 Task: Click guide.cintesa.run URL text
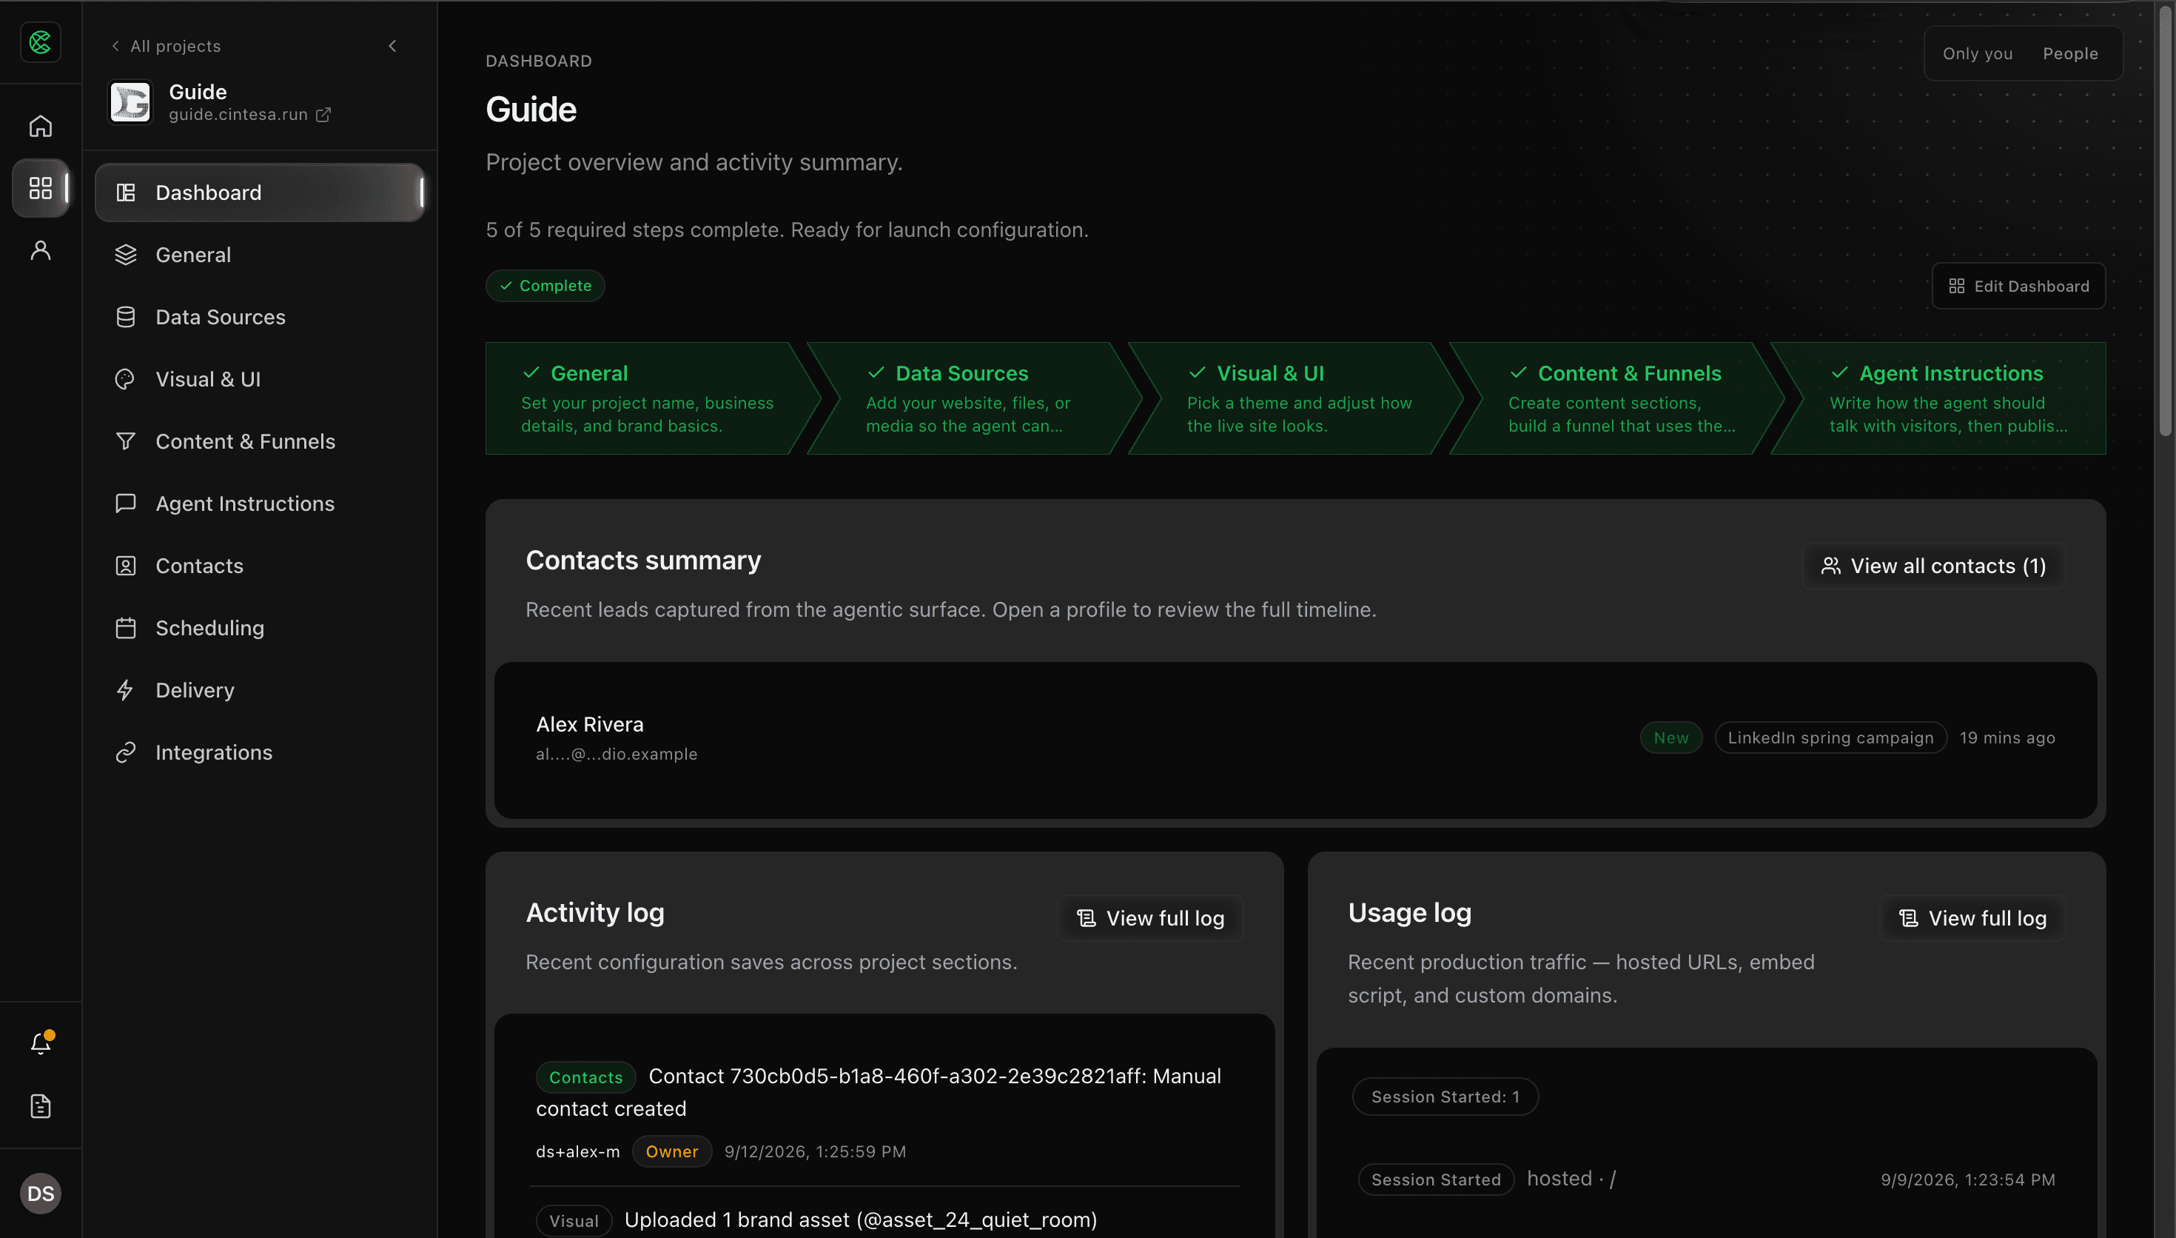pyautogui.click(x=238, y=115)
